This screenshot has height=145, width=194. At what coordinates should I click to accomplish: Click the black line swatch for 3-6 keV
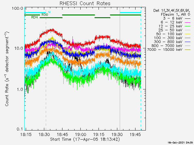coord(188,19)
